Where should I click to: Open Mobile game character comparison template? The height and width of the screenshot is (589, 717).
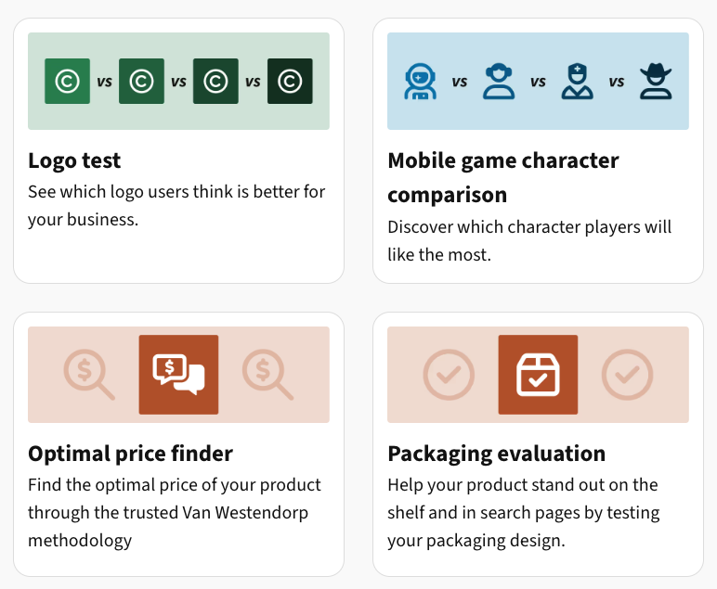[538, 150]
